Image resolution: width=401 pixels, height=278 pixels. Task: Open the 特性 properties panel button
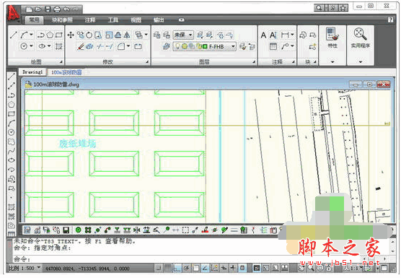click(332, 38)
